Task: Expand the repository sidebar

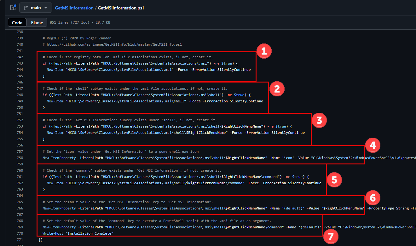Action: (13, 7)
